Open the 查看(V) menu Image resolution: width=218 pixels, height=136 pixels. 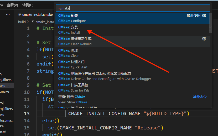click(12, 5)
